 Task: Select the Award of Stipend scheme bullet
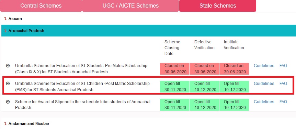pyautogui.click(x=8, y=102)
